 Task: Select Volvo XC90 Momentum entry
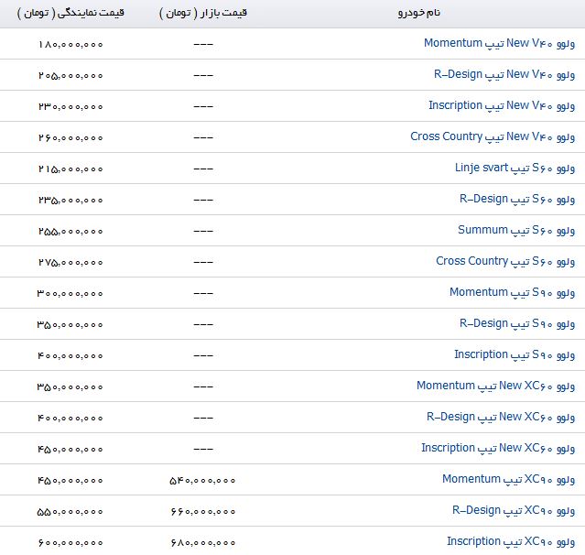508,480
